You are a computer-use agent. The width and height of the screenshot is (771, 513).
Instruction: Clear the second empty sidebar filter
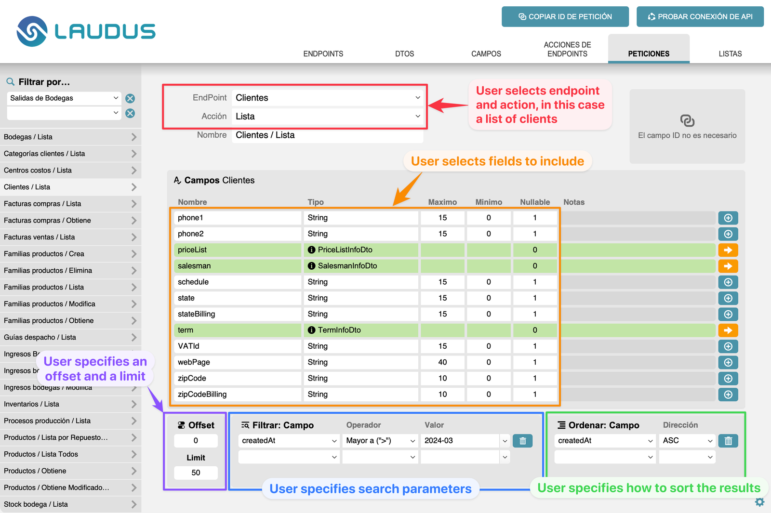point(130,113)
